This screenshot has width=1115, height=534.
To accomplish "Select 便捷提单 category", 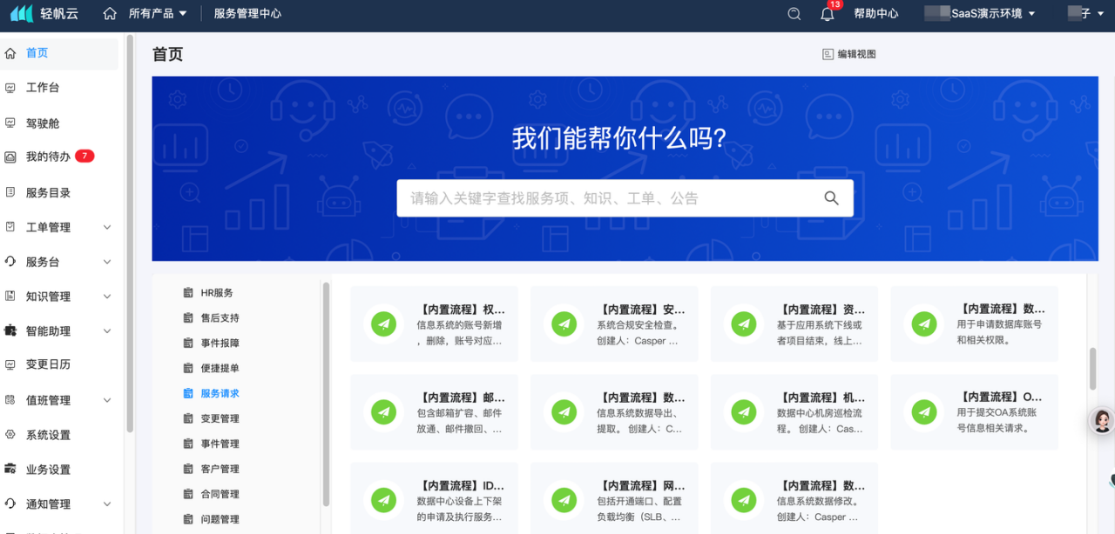I will (220, 369).
